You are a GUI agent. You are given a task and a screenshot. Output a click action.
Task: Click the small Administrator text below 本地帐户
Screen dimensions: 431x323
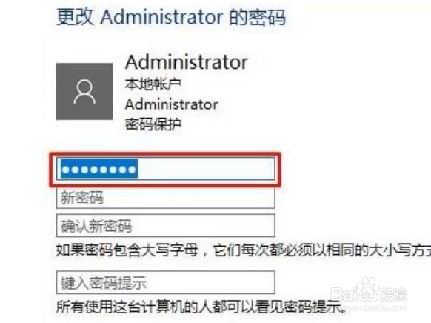(172, 104)
